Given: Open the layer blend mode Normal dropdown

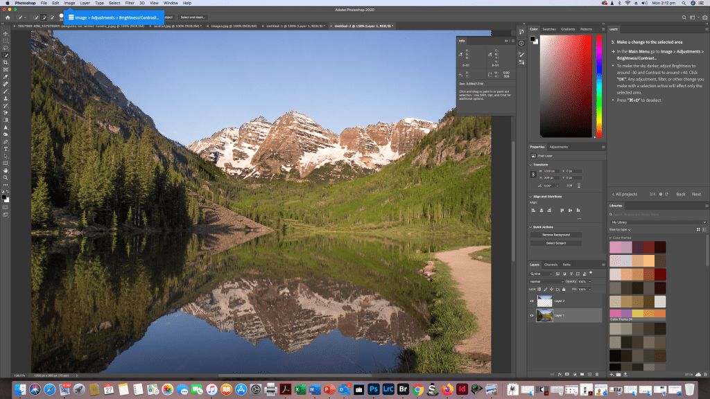Looking at the screenshot, I should pos(543,281).
